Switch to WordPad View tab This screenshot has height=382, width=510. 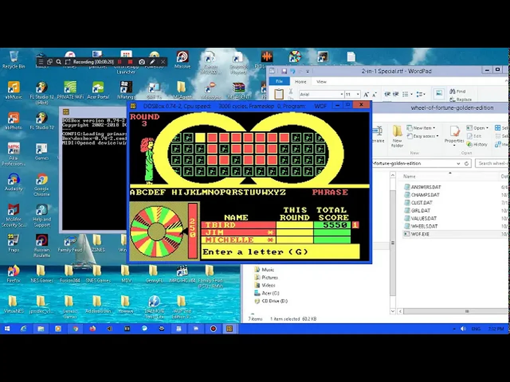click(x=321, y=82)
